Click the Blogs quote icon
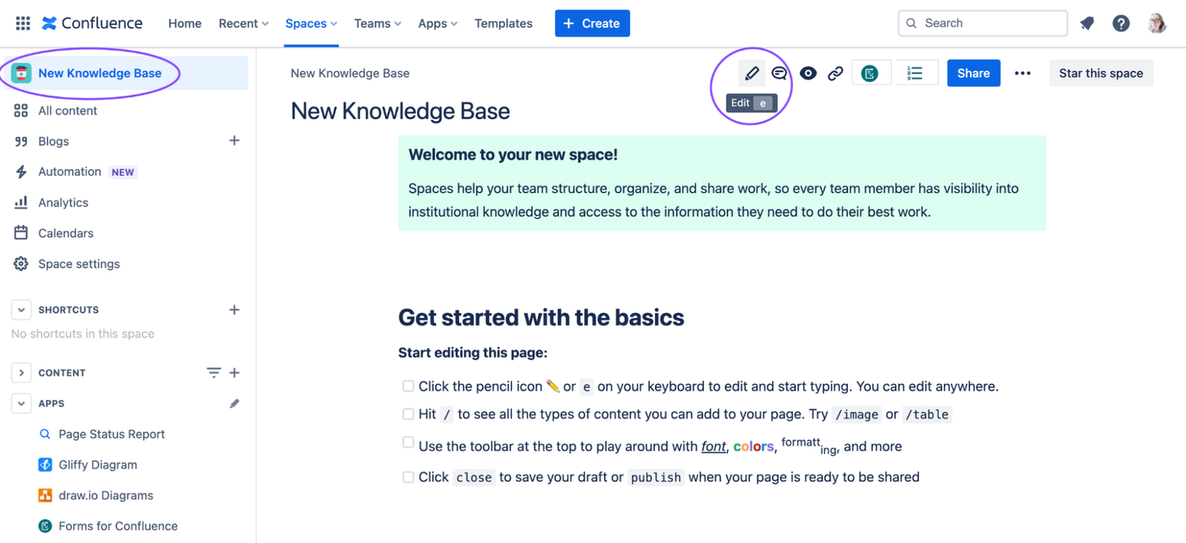This screenshot has height=543, width=1186. [x=21, y=141]
